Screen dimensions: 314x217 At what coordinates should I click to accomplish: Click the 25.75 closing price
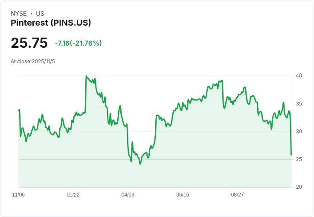pos(29,43)
